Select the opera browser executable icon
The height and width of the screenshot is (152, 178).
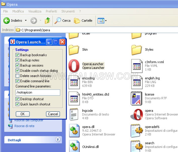point(137,115)
